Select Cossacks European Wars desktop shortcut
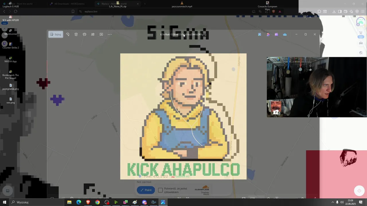Image resolution: width=367 pixels, height=206 pixels. (267, 6)
